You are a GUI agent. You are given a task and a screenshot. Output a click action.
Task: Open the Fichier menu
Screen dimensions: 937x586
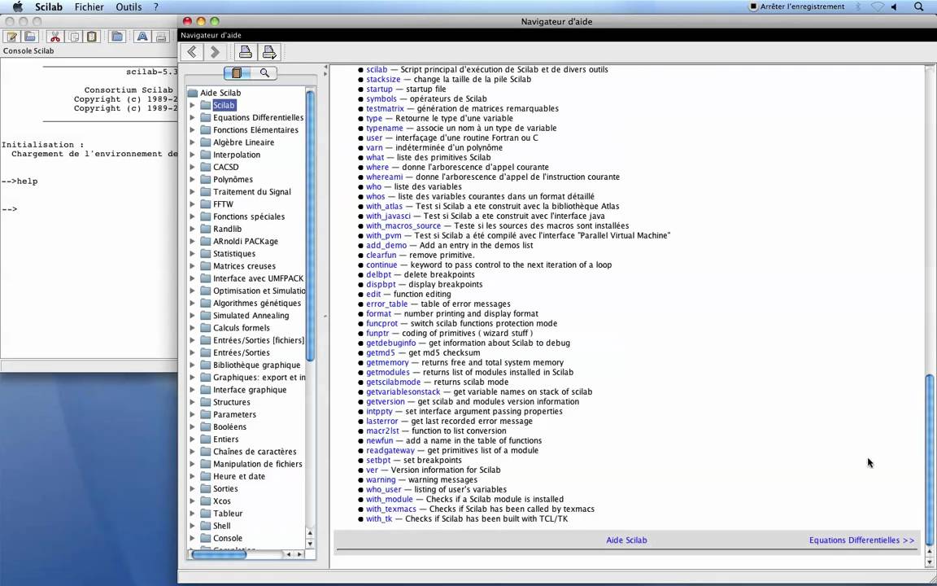[x=89, y=7]
